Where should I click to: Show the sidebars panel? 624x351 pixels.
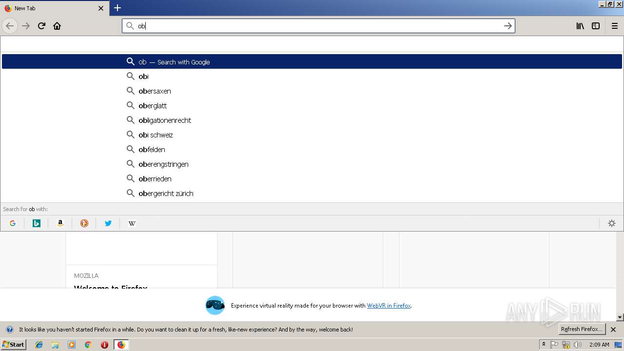(x=596, y=26)
